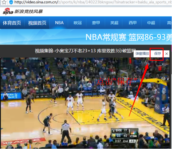Click the 新浪竞技风暴 site title
Viewport: 172px width, 149px height.
point(29,11)
